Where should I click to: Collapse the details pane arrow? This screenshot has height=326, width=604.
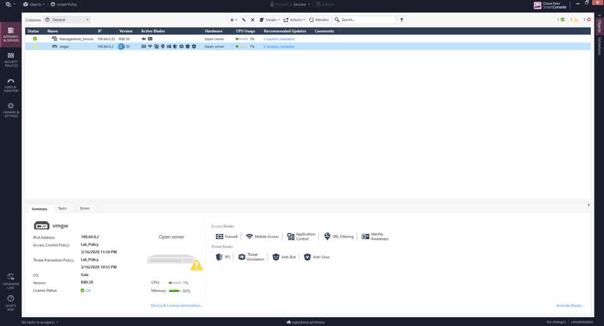(x=589, y=205)
